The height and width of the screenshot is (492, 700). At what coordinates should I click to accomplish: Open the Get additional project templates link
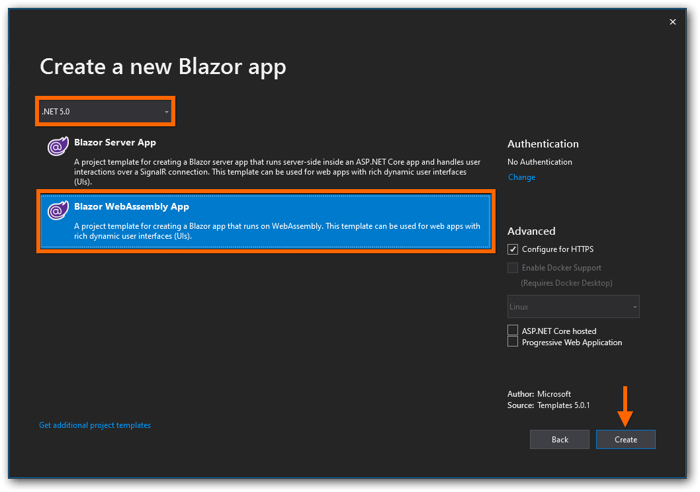tap(95, 425)
